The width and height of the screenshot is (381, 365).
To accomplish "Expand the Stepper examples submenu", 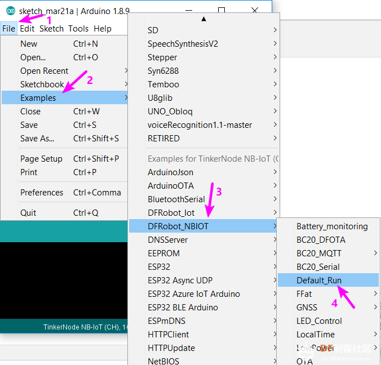I will point(203,57).
